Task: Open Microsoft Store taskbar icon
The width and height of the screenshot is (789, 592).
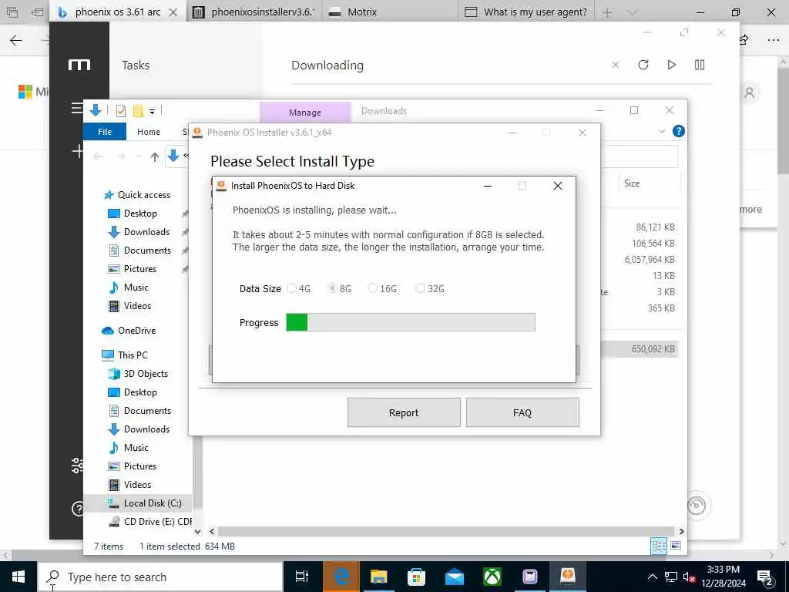Action: click(x=416, y=577)
